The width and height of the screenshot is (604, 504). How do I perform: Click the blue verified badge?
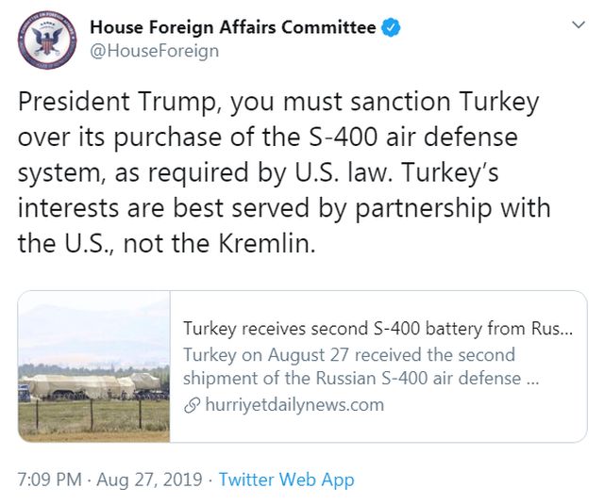392,27
